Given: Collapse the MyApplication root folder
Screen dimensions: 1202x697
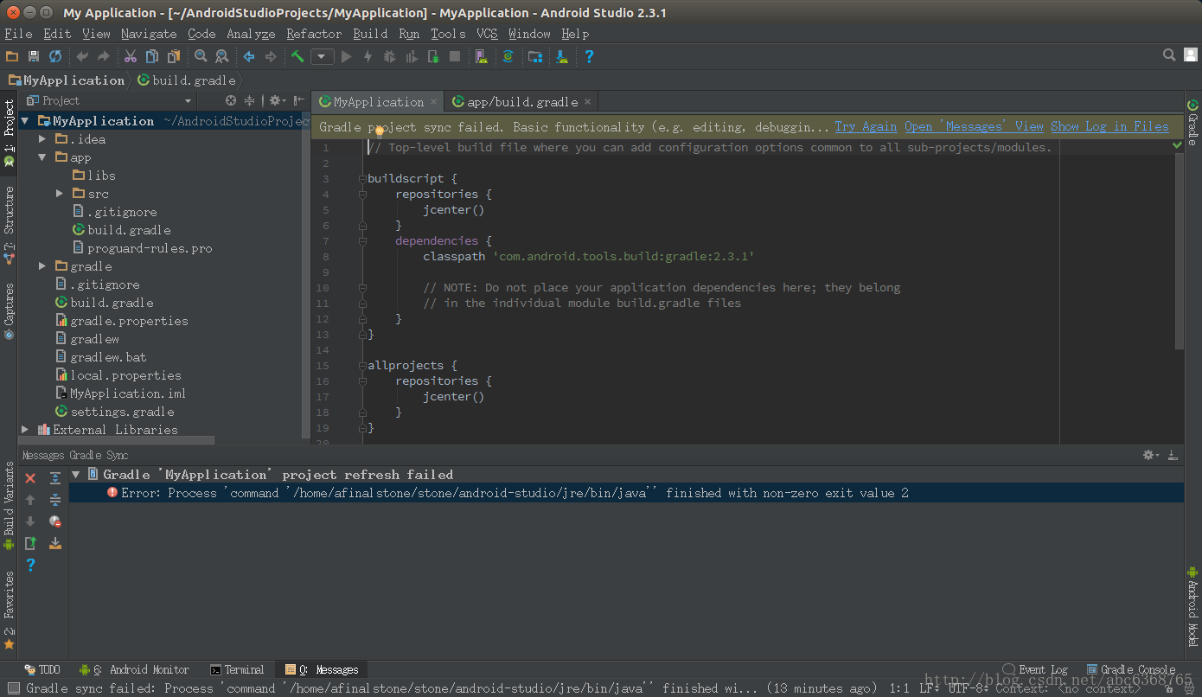Looking at the screenshot, I should (26, 121).
